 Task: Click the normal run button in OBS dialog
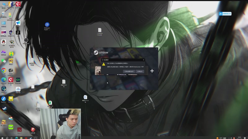point(140,71)
